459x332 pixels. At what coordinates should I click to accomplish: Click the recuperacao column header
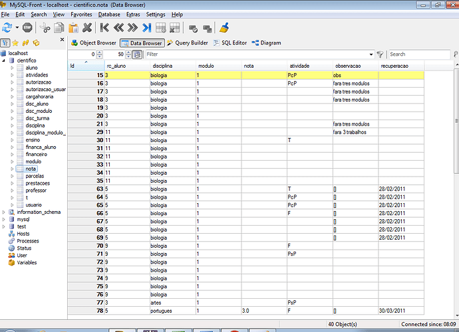(401, 66)
